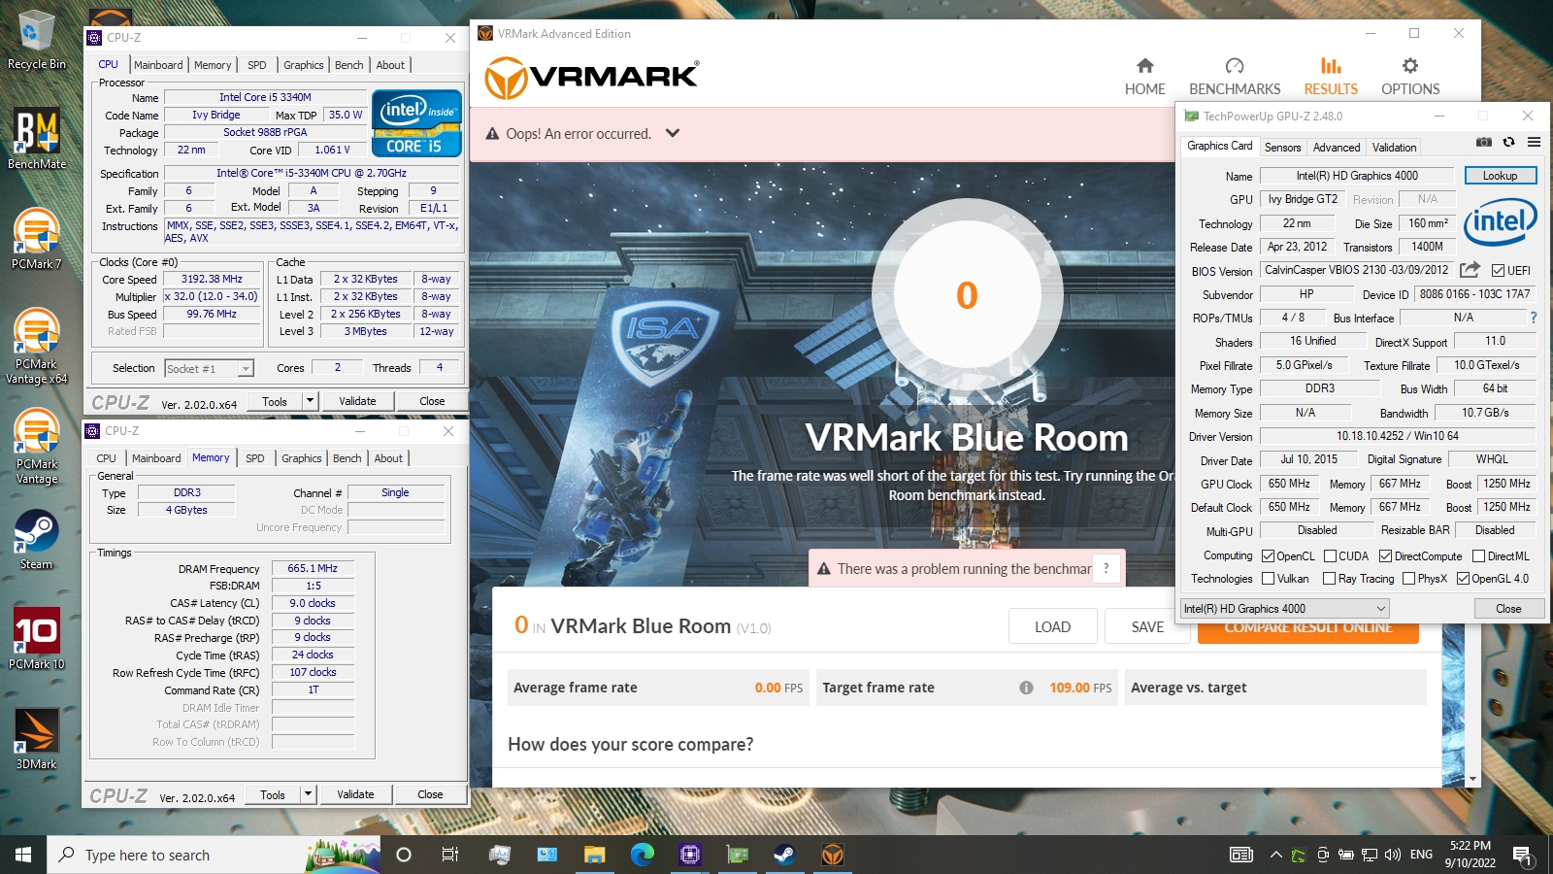The width and height of the screenshot is (1553, 874).
Task: Toggle the Vulkan checkbox
Action: pyautogui.click(x=1268, y=579)
